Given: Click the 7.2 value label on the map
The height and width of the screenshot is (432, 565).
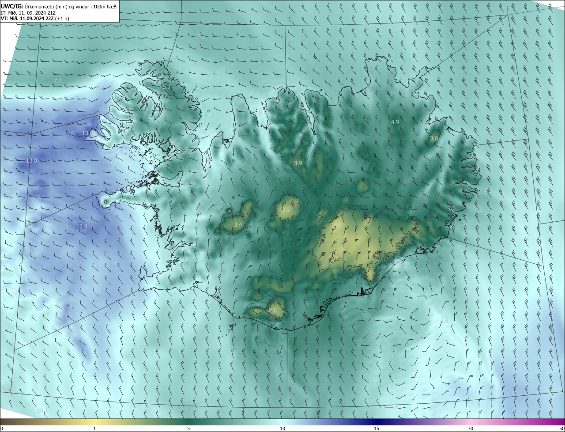Looking at the screenshot, I should coord(57,81).
